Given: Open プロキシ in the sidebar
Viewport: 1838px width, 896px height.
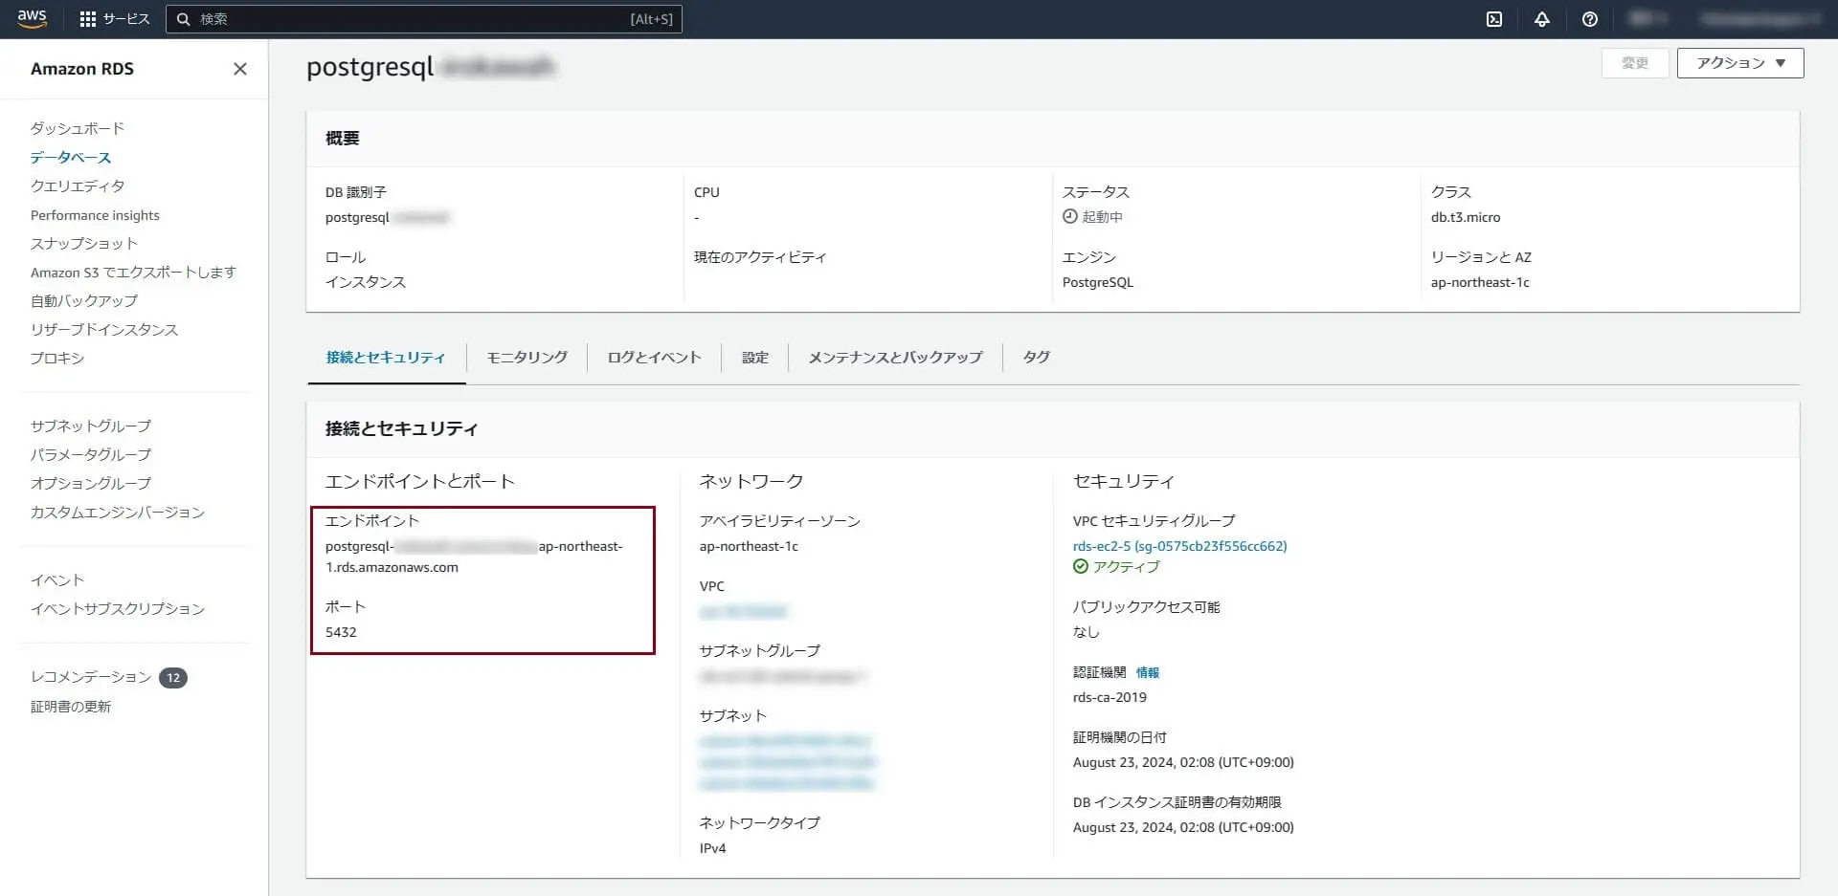Looking at the screenshot, I should coord(57,358).
